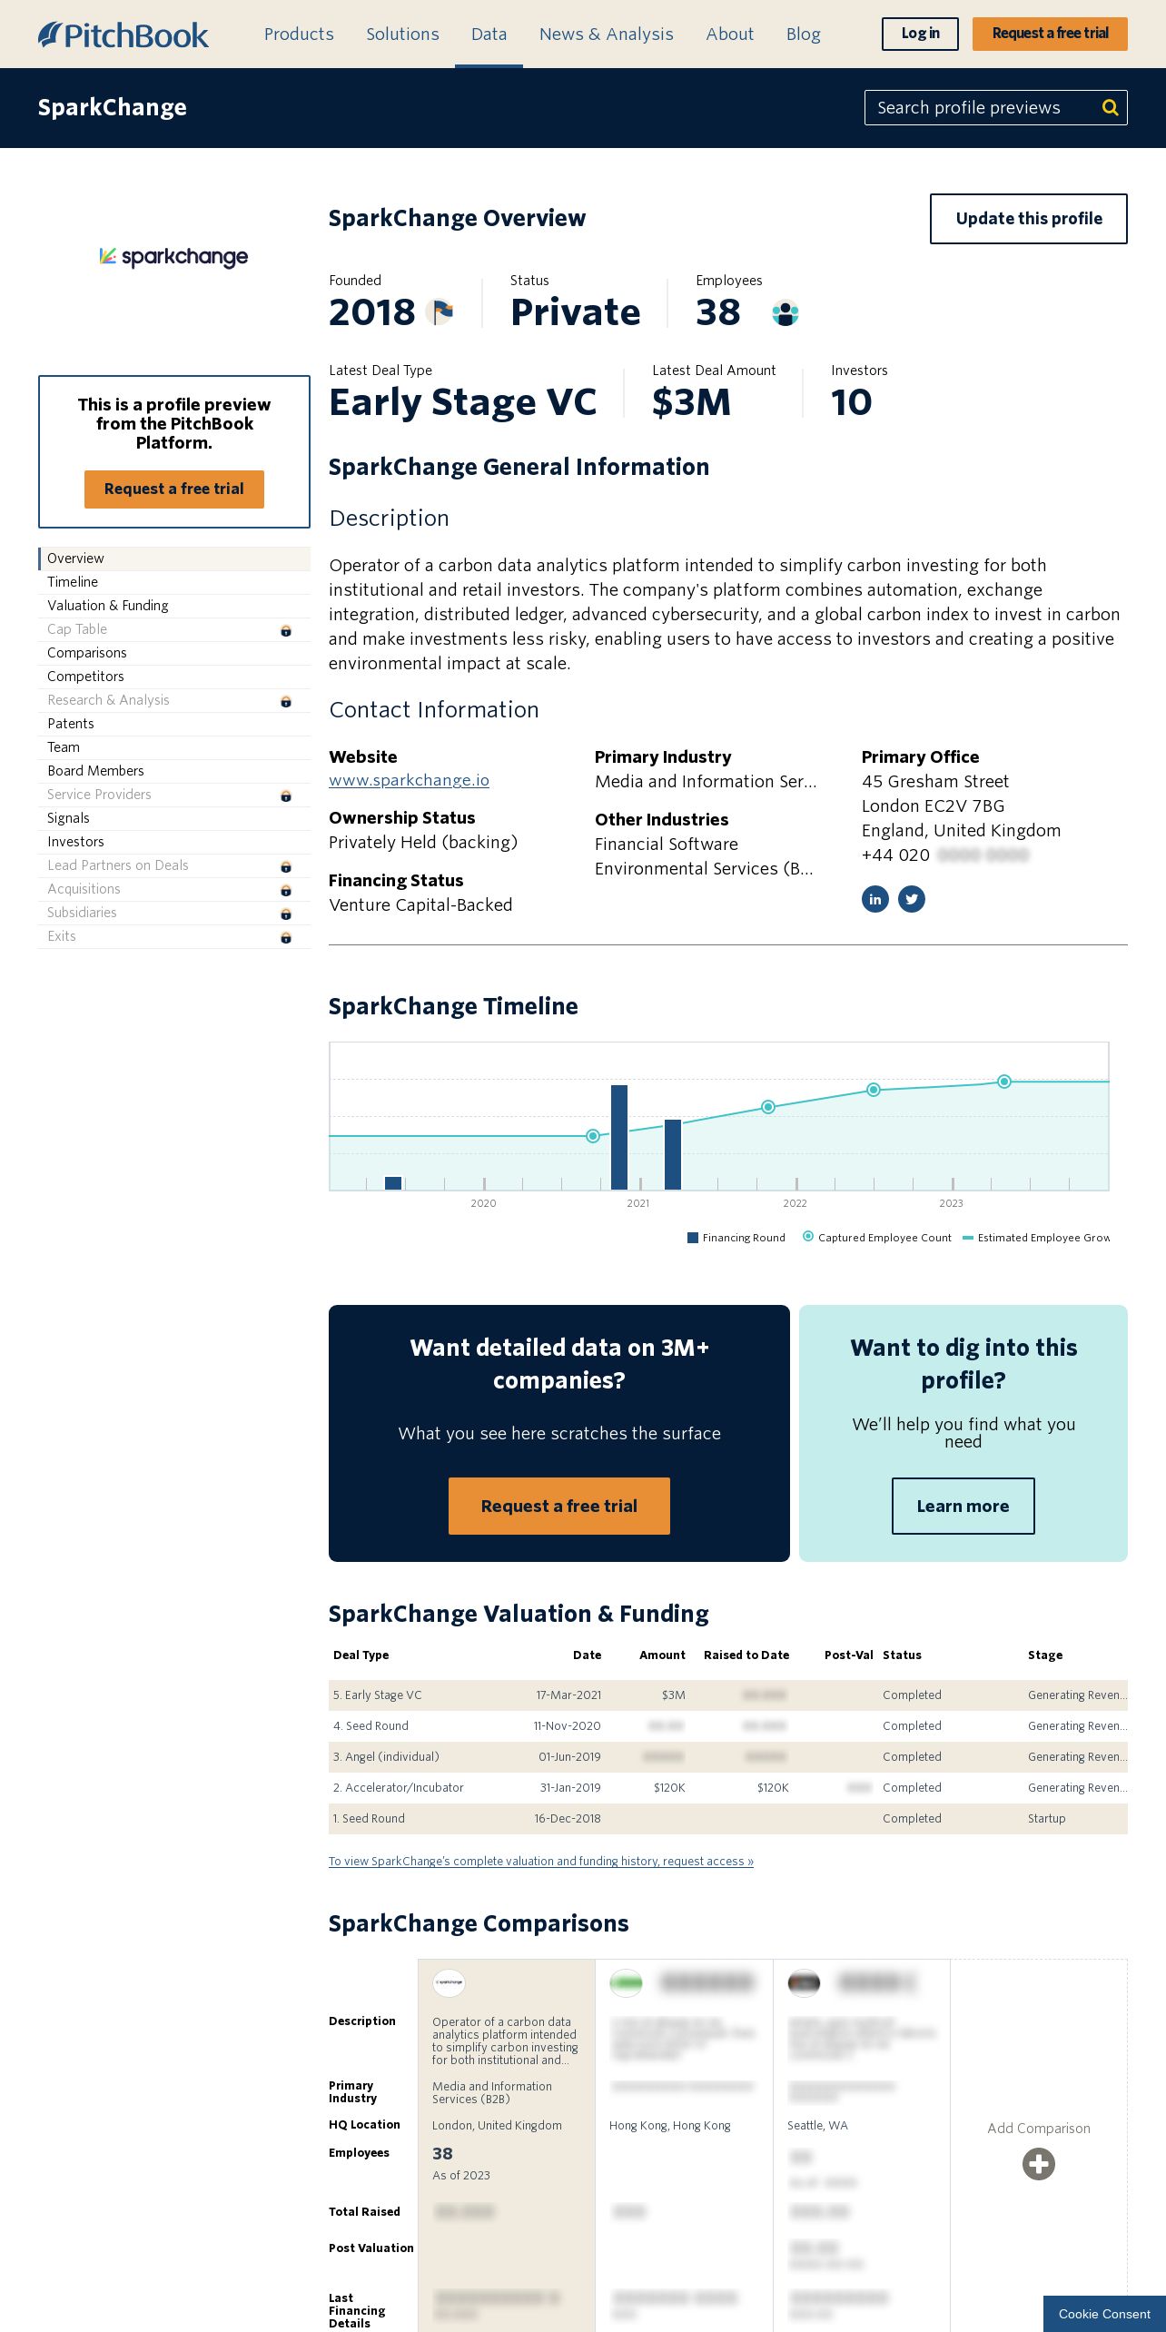Click the lock icon beside Exits

click(x=286, y=937)
